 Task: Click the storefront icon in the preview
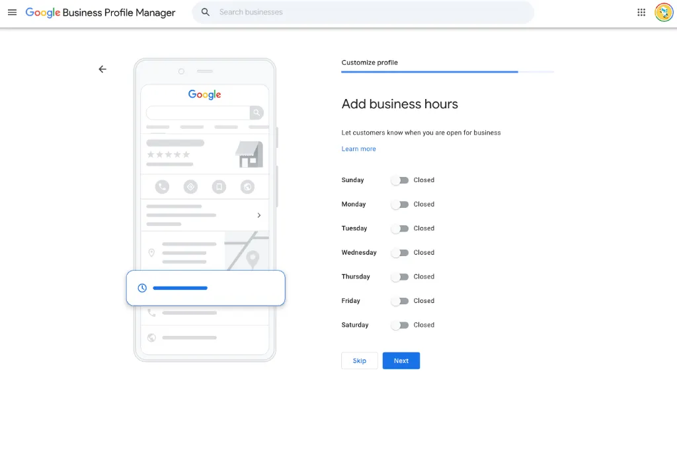pyautogui.click(x=249, y=154)
